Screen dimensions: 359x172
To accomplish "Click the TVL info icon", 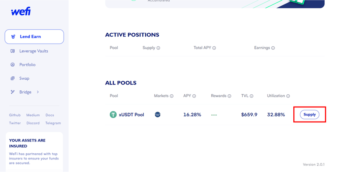I will coord(251,96).
